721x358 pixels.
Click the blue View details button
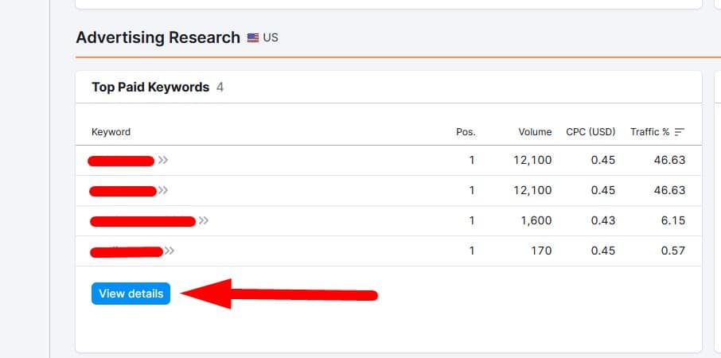coord(131,294)
